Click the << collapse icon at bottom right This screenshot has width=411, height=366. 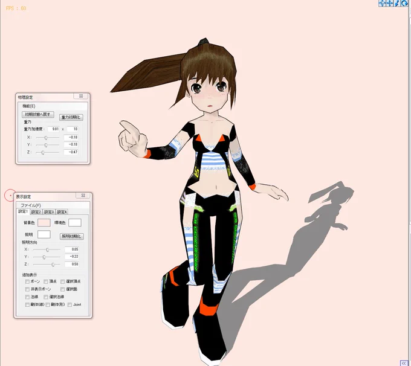[404, 363]
